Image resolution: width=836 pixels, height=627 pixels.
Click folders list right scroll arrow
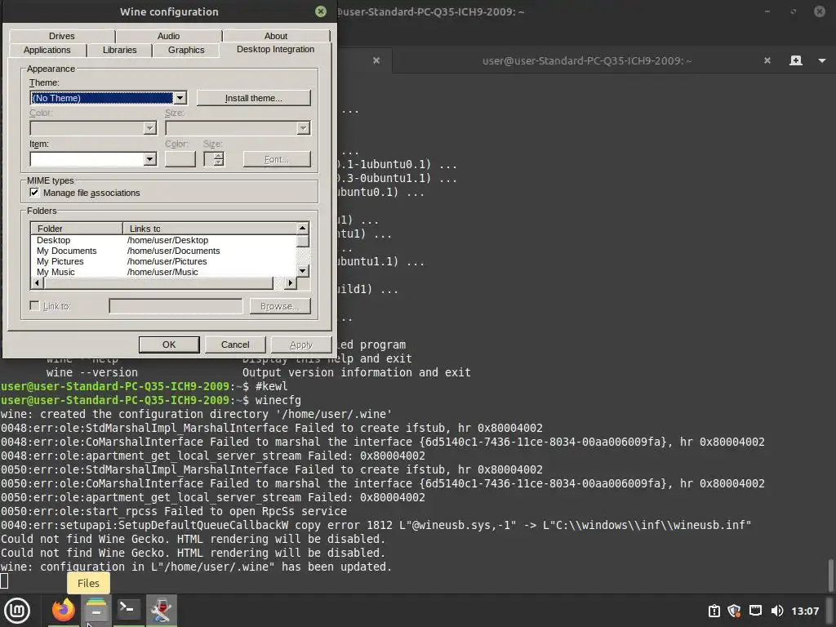pyautogui.click(x=290, y=282)
